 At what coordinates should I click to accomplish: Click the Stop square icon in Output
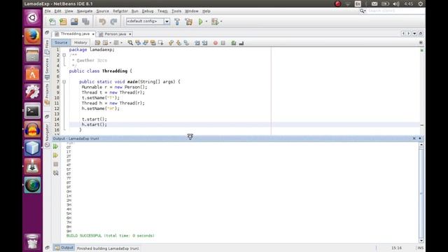point(56,164)
